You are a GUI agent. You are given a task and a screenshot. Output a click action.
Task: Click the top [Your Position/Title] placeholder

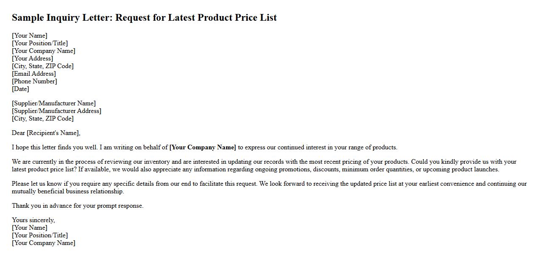[40, 43]
